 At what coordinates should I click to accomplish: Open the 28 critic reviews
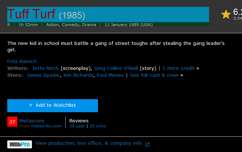point(98,126)
